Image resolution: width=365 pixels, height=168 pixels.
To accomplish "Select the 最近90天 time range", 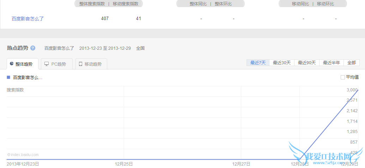I will 307,63.
